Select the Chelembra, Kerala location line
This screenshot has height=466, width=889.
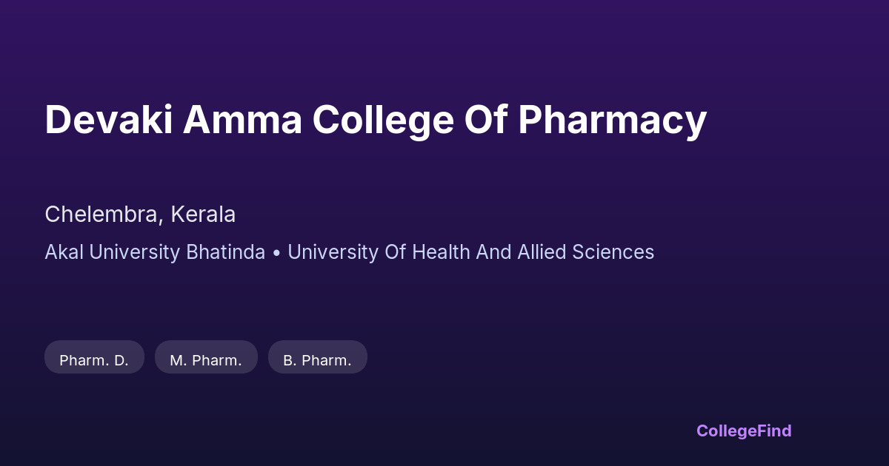(x=140, y=215)
